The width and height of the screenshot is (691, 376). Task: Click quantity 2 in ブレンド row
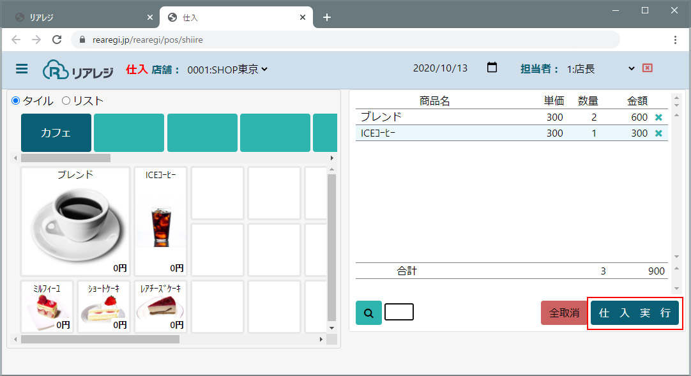(x=594, y=117)
